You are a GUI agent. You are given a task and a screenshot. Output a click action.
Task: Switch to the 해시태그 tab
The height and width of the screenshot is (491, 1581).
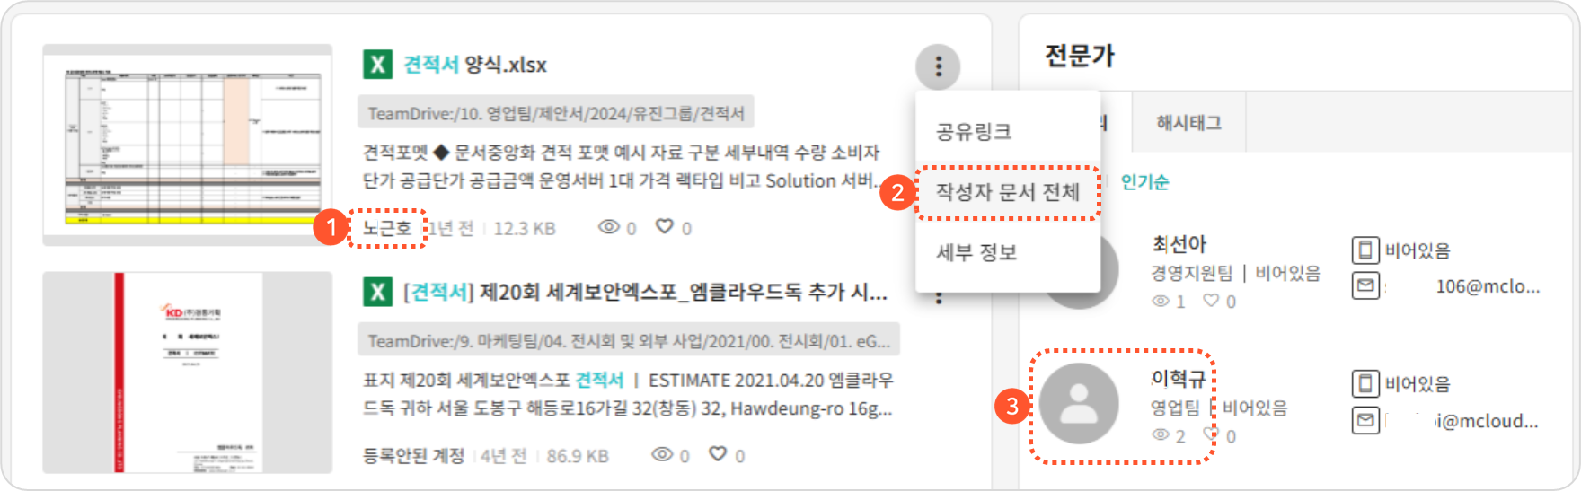1188,122
